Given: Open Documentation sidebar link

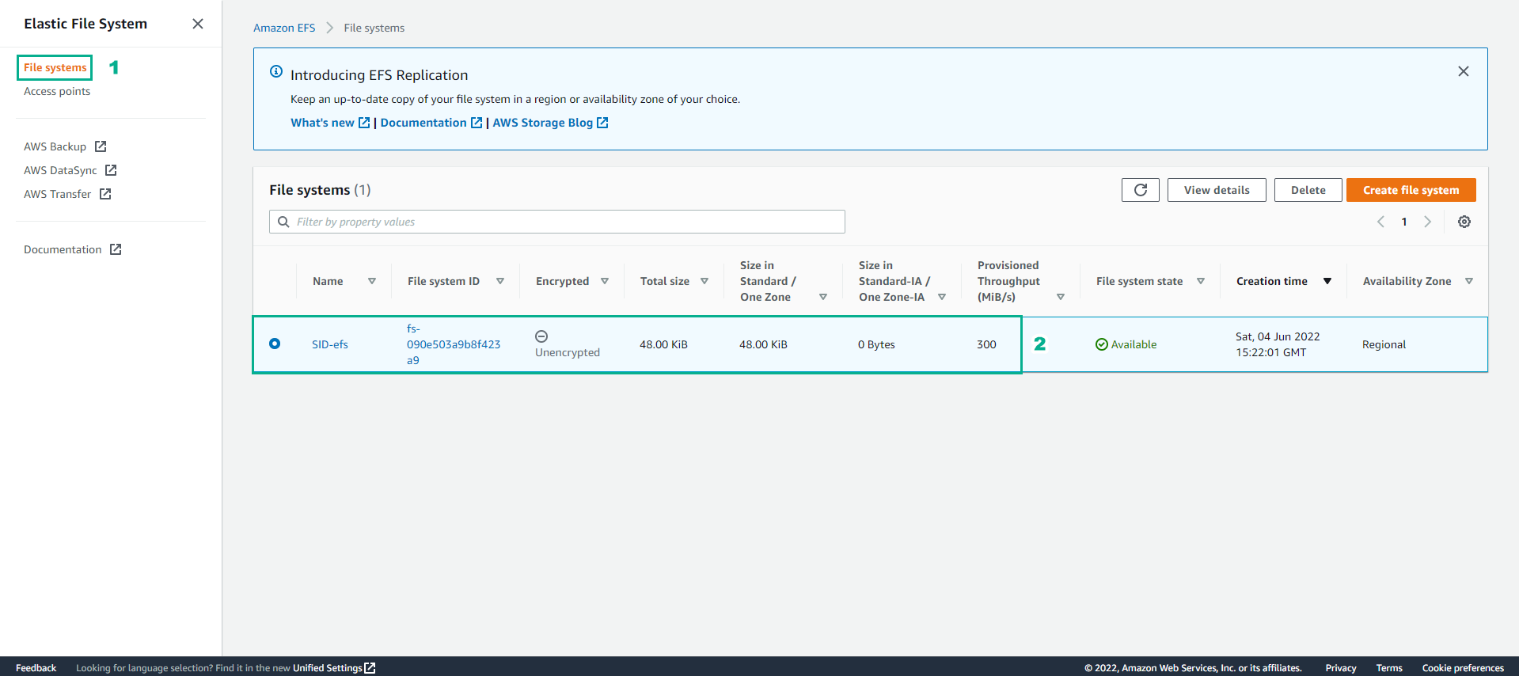Looking at the screenshot, I should coord(63,249).
